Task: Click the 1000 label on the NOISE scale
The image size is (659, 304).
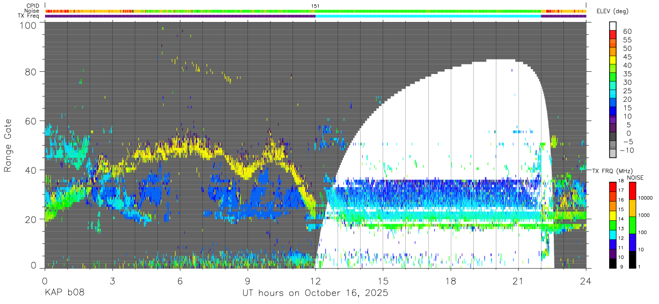Action: point(644,216)
